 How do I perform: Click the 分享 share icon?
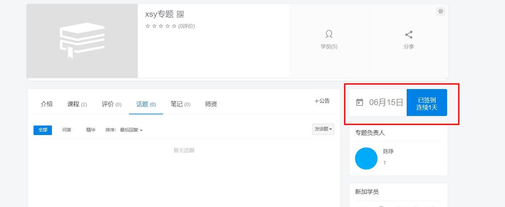point(409,34)
